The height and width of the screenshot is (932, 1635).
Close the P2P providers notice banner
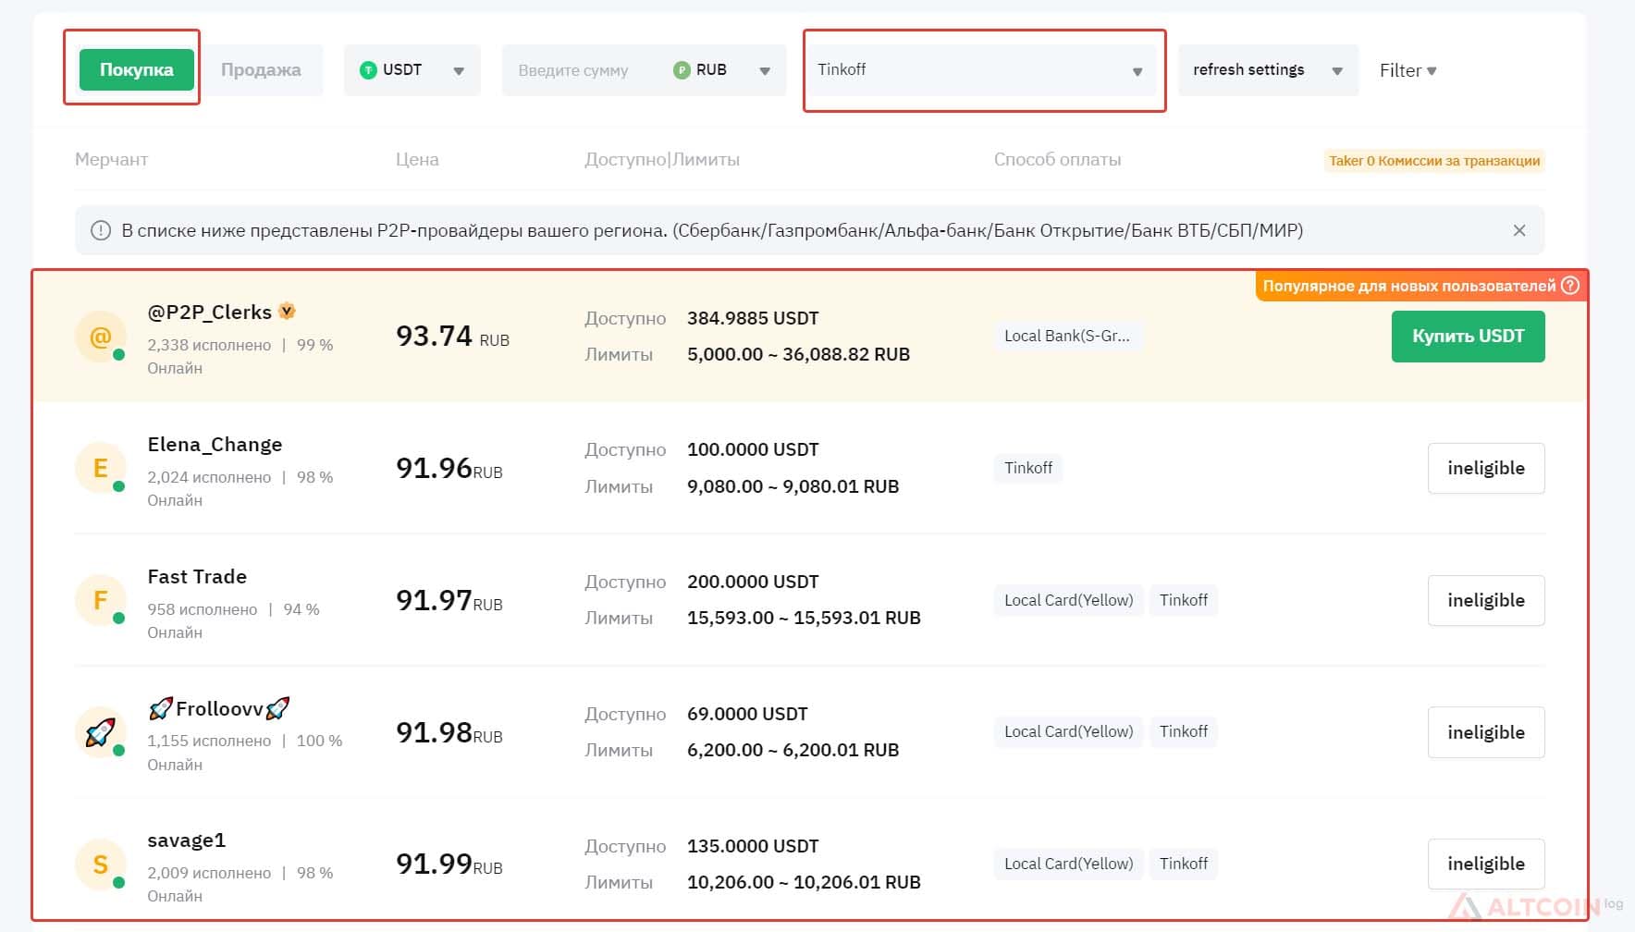(1519, 230)
